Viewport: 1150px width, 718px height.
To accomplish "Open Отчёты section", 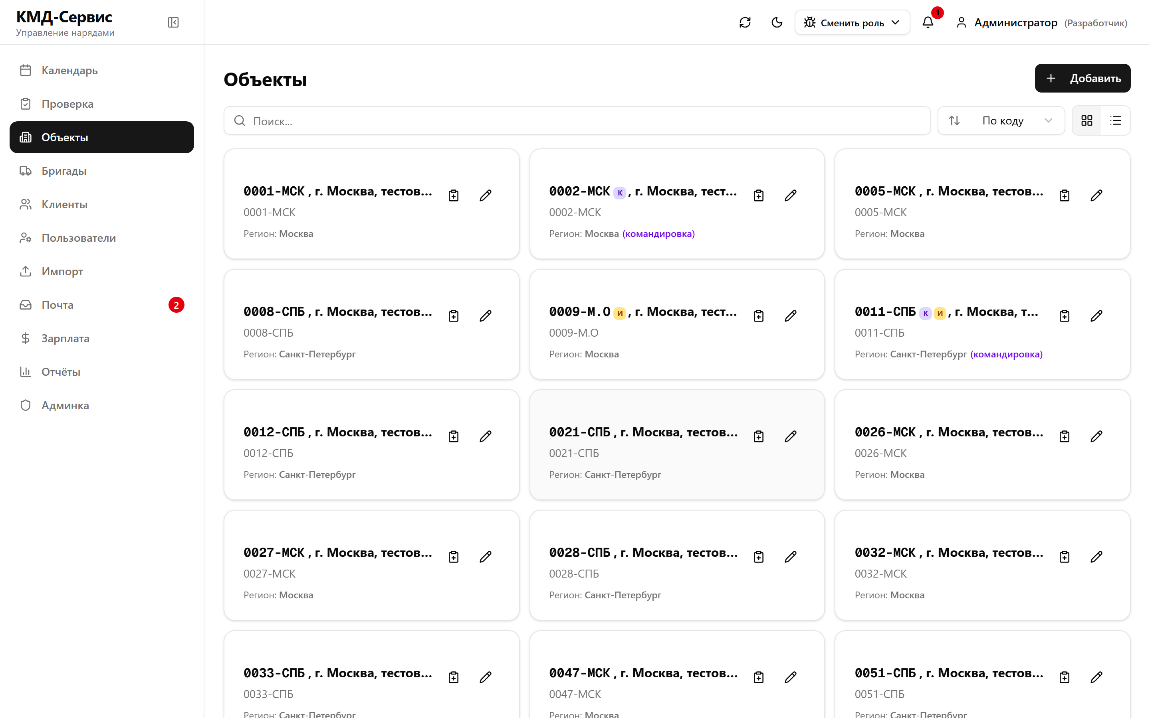I will pyautogui.click(x=102, y=371).
